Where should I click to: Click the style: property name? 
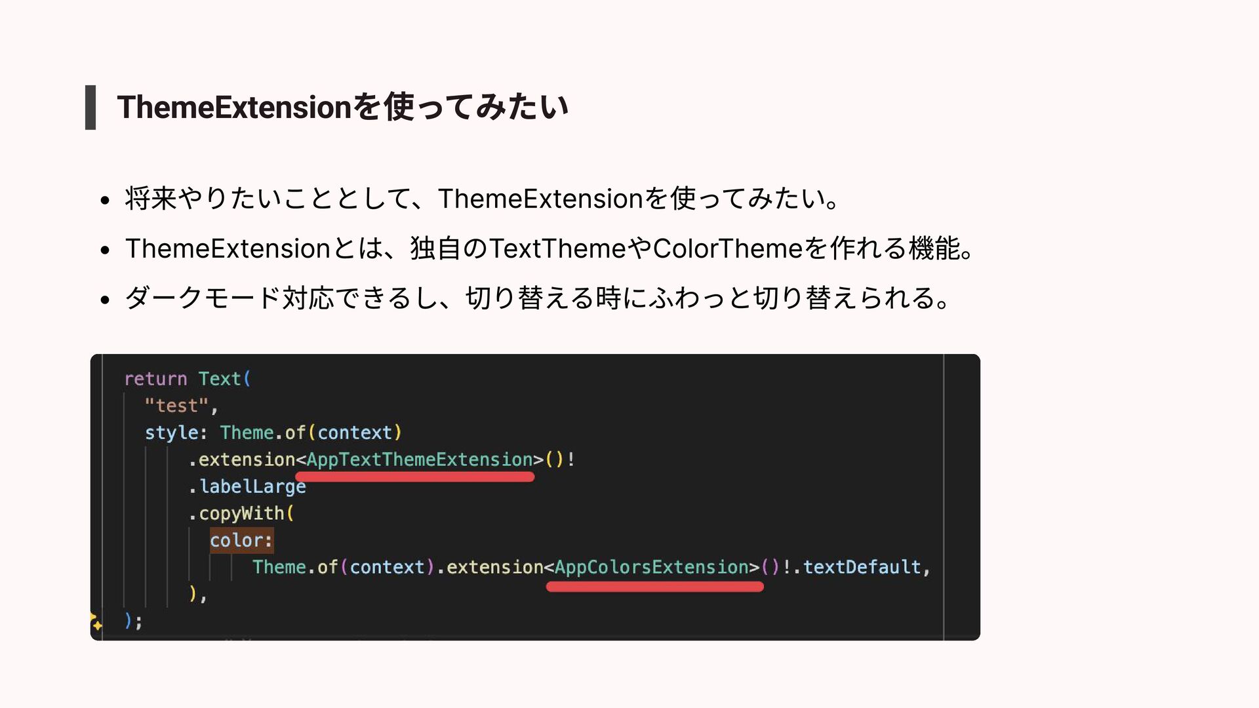point(176,433)
